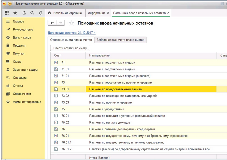
Task: Open 1C main menu dropdown arrow
Action: click(10, 4)
